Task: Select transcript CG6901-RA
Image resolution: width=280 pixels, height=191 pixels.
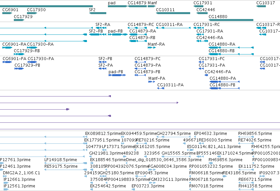Action: tap(7, 48)
